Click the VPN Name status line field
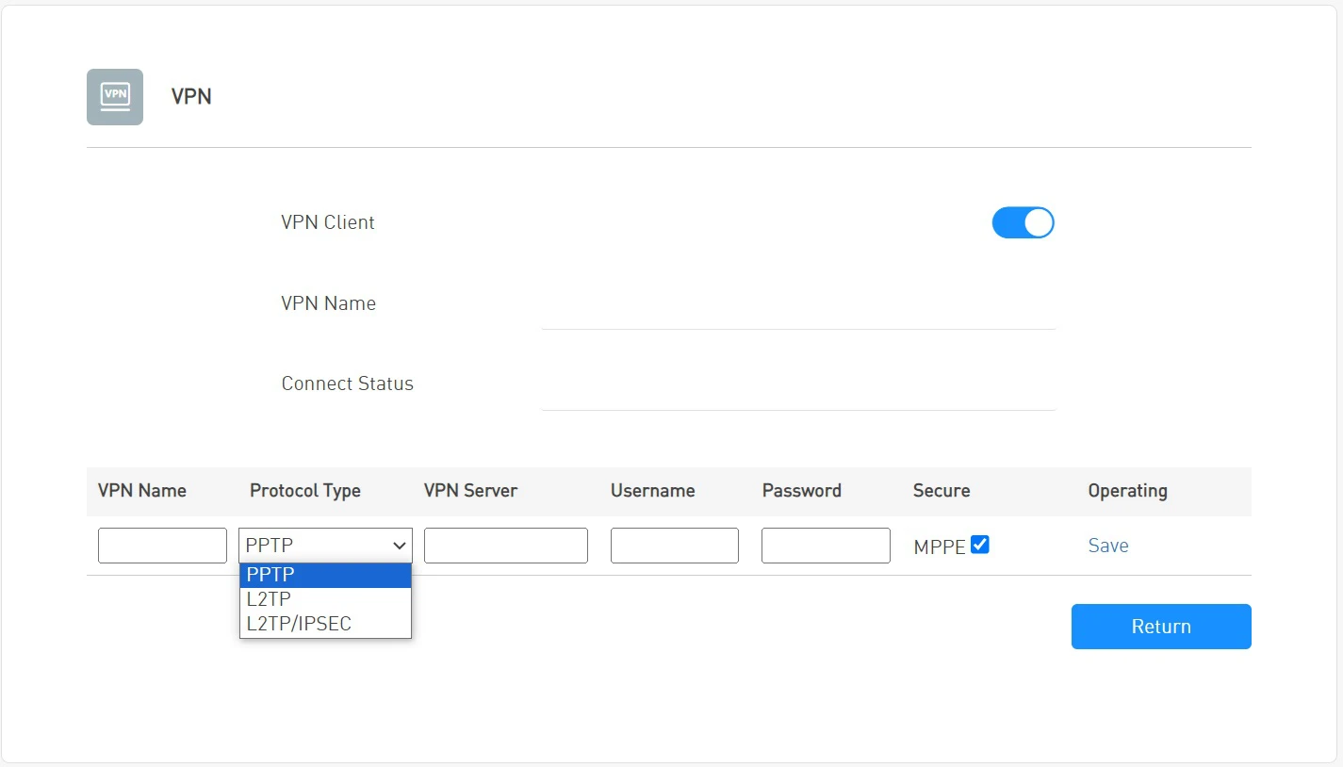The image size is (1343, 767). [798, 307]
